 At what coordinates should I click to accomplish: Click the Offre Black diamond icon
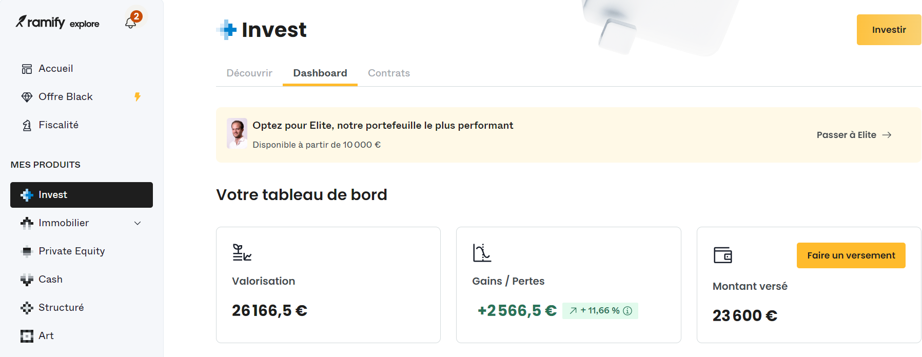coord(27,97)
